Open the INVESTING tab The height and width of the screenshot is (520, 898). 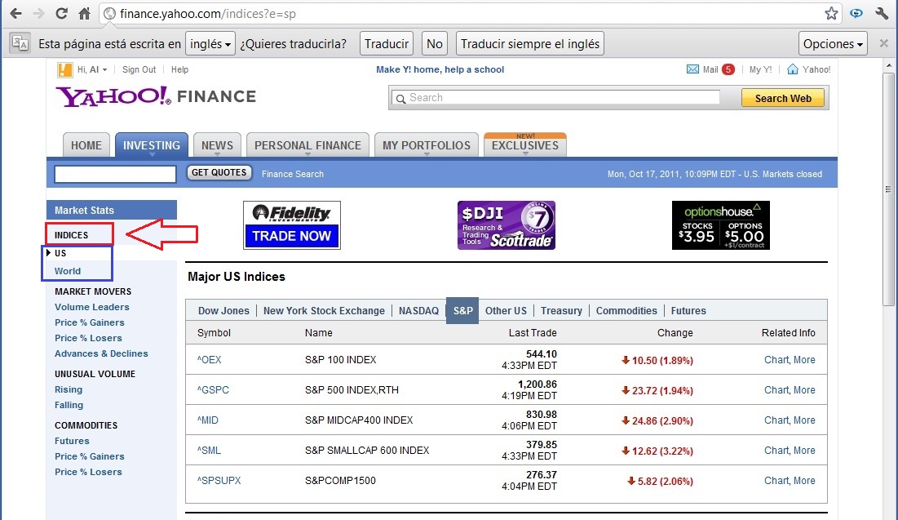(152, 145)
